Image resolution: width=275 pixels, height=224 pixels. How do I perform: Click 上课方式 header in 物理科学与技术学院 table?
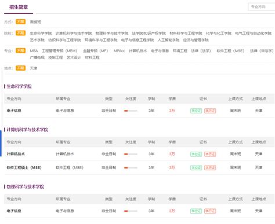click(x=236, y=199)
